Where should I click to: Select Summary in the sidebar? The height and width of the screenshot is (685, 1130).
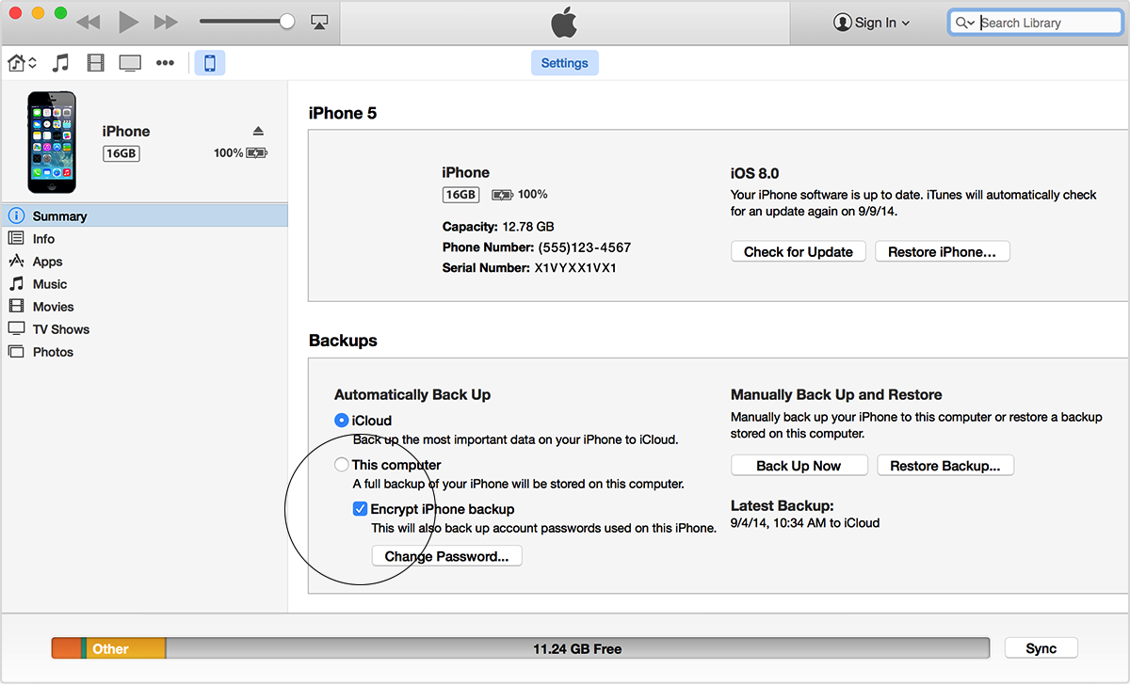[144, 215]
